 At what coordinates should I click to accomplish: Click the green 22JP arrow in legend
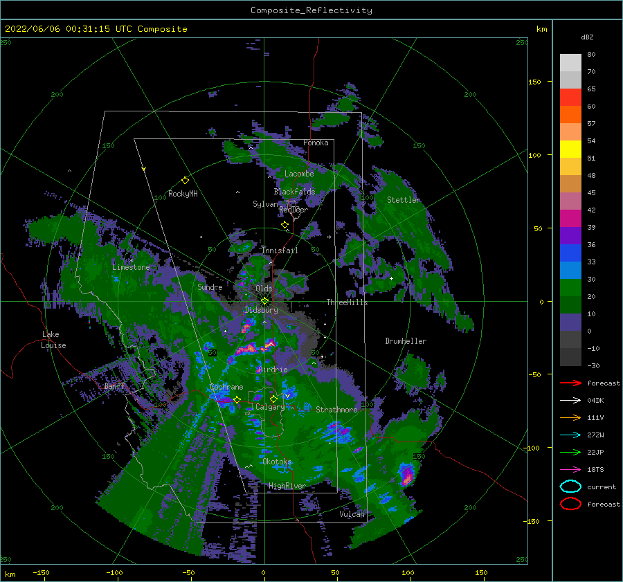[570, 452]
